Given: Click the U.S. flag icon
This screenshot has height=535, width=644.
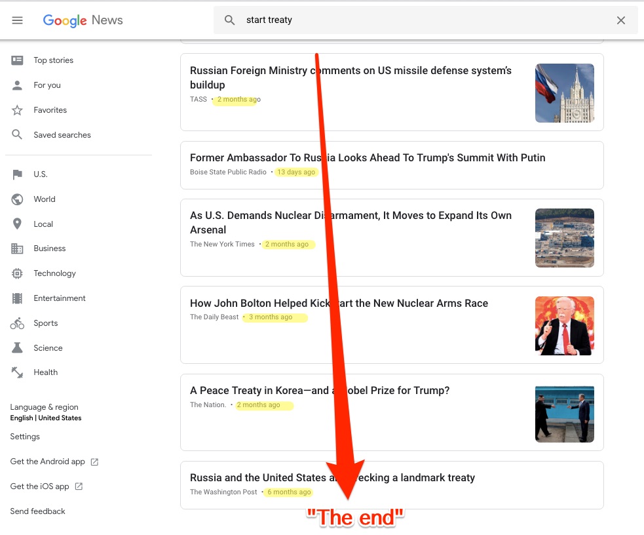Looking at the screenshot, I should click(x=17, y=174).
